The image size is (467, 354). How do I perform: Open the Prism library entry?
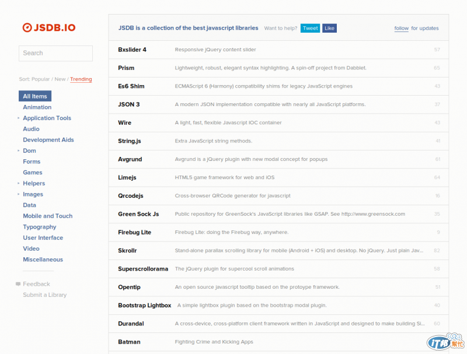pos(278,68)
